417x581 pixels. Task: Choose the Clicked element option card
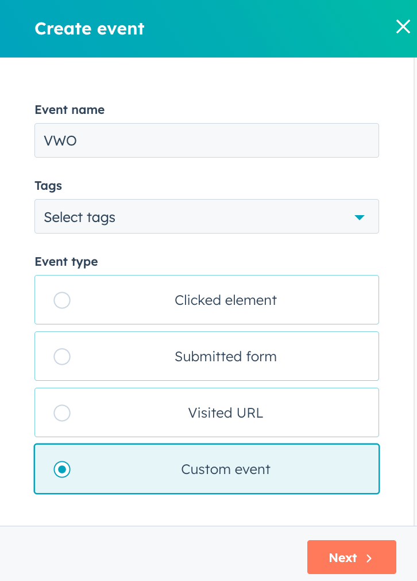206,300
